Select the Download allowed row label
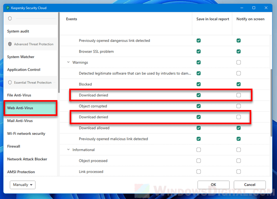 94,128
